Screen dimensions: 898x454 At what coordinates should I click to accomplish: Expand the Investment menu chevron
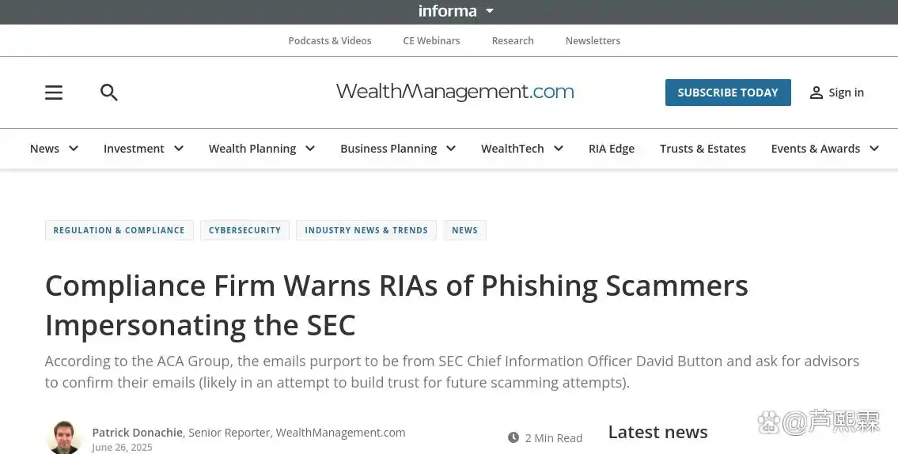179,149
